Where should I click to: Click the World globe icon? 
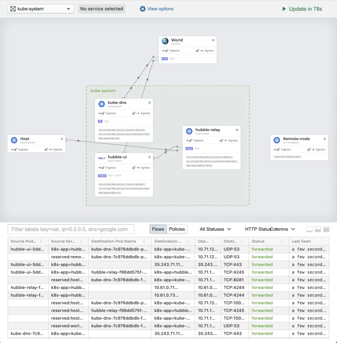point(165,41)
